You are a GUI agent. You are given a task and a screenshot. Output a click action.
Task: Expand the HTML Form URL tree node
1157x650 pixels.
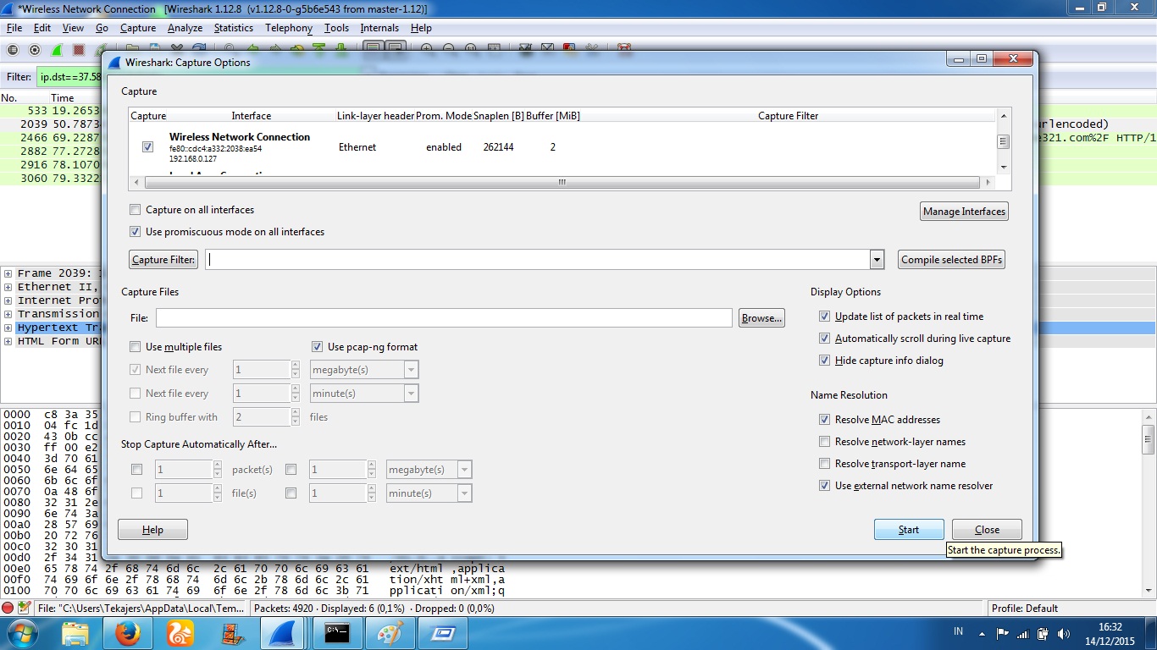(8, 341)
